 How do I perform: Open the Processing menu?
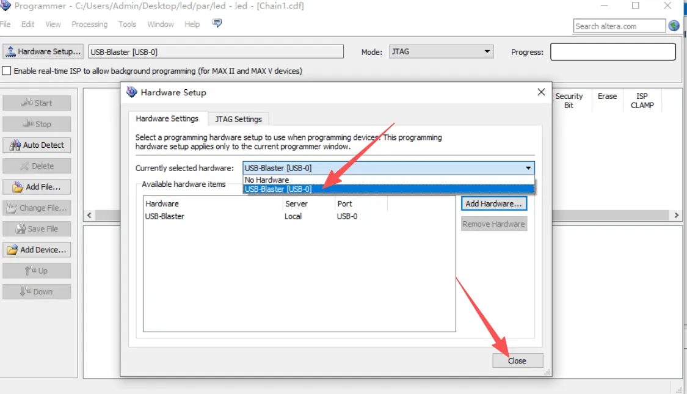(89, 24)
